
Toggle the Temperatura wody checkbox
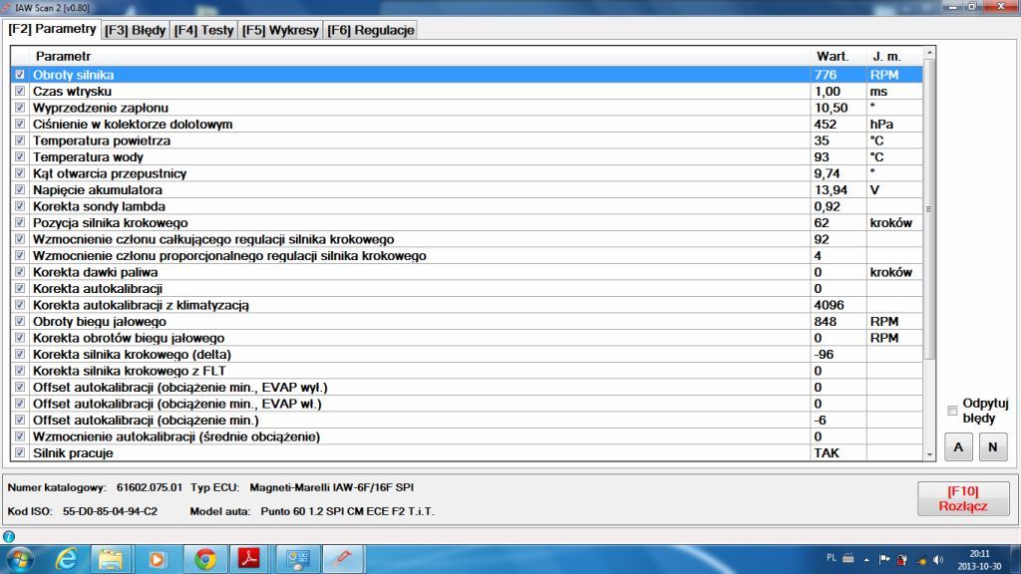click(x=20, y=157)
